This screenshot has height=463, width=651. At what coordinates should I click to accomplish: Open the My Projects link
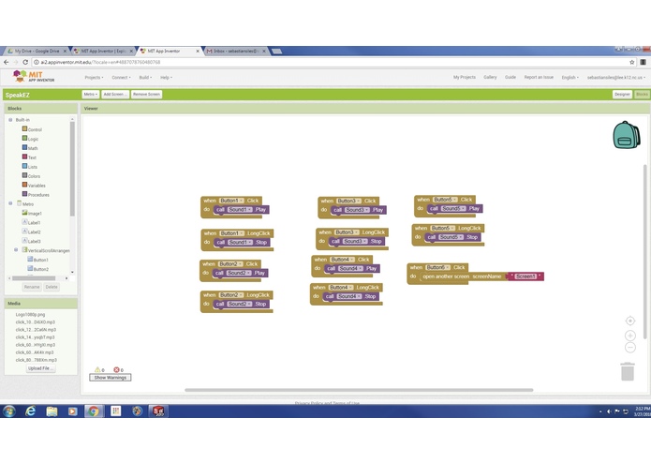(x=465, y=77)
